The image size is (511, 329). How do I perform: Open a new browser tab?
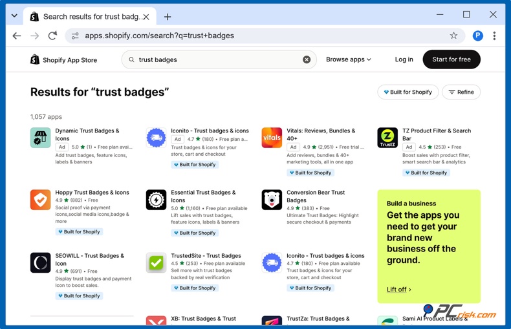point(168,17)
